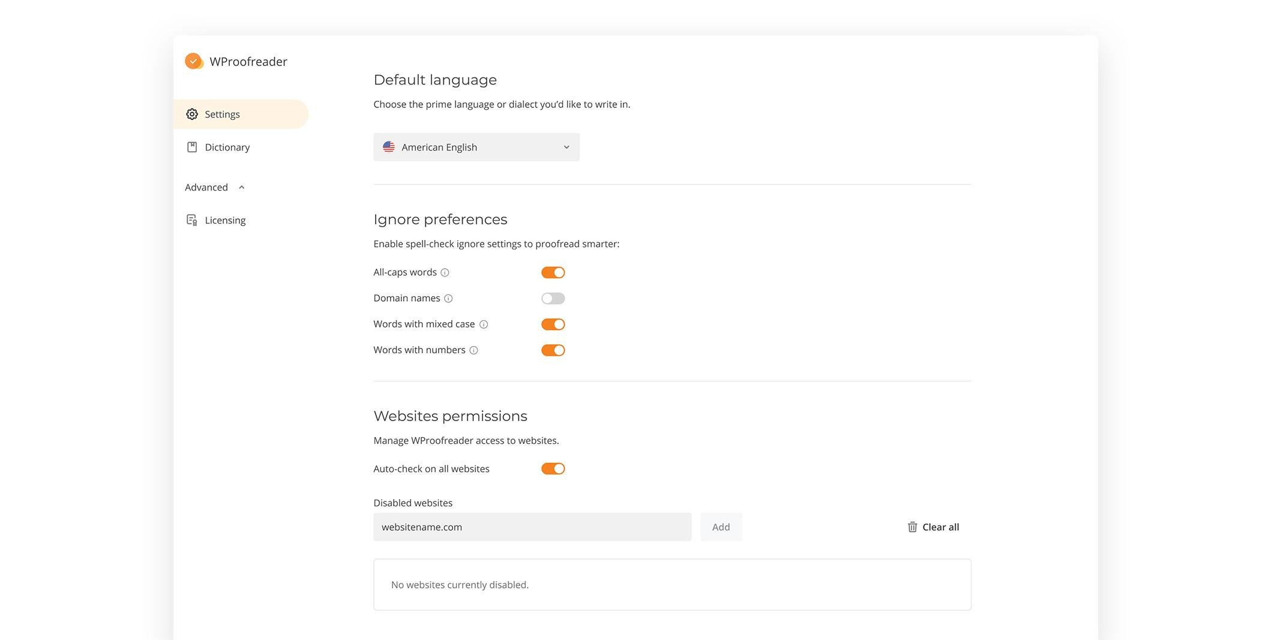Open the American English language dropdown
This screenshot has height=640, width=1280.
476,147
